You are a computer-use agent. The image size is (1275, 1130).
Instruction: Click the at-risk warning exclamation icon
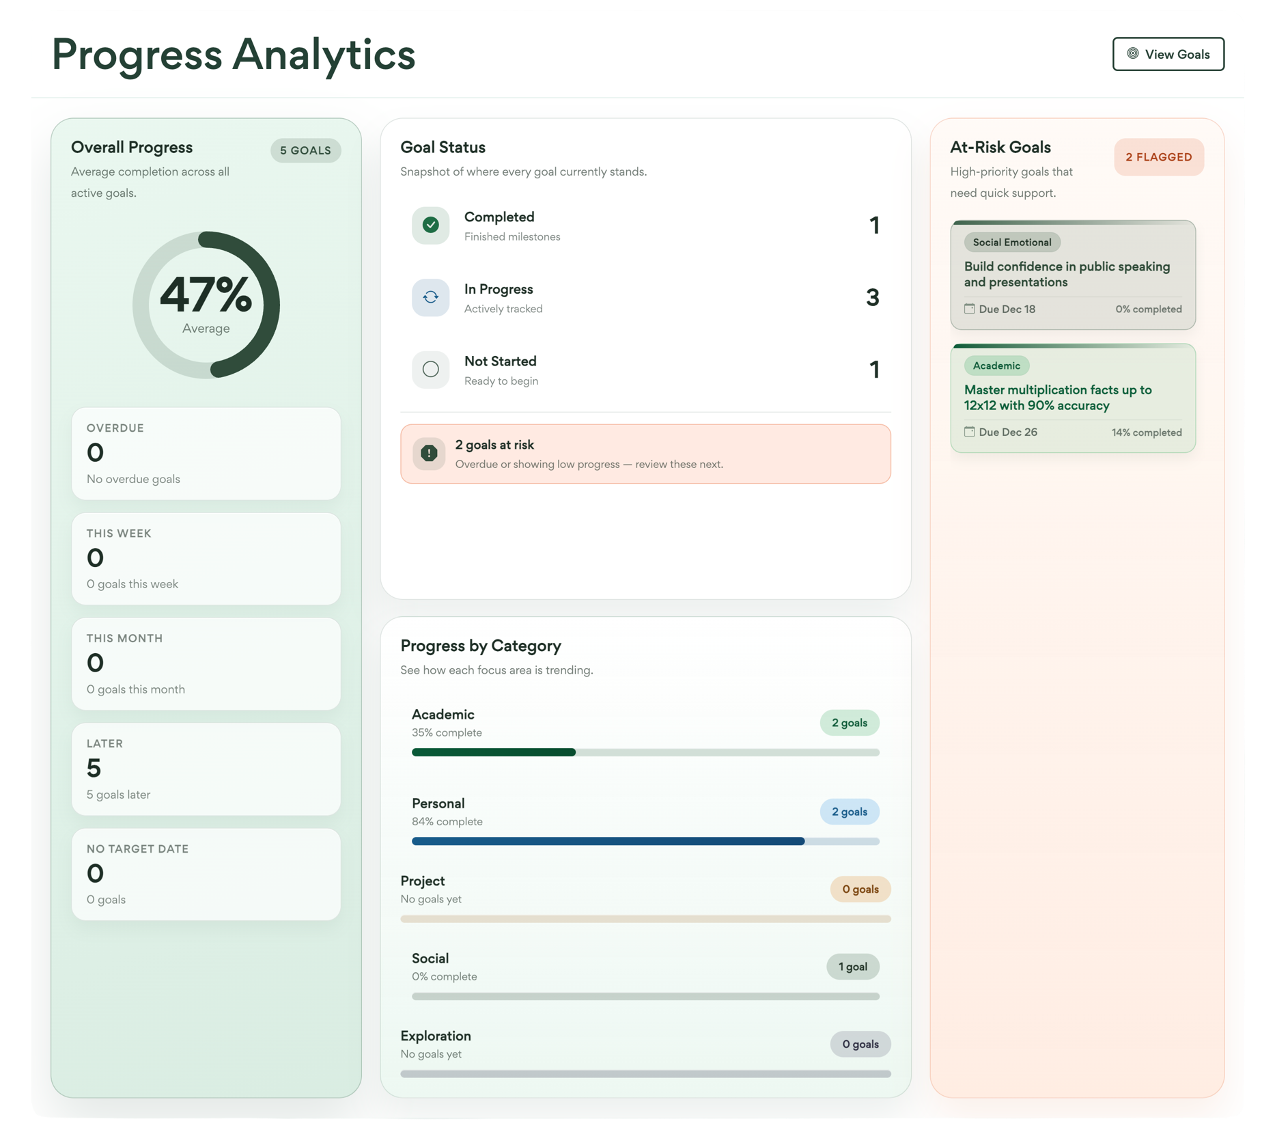[x=429, y=453]
